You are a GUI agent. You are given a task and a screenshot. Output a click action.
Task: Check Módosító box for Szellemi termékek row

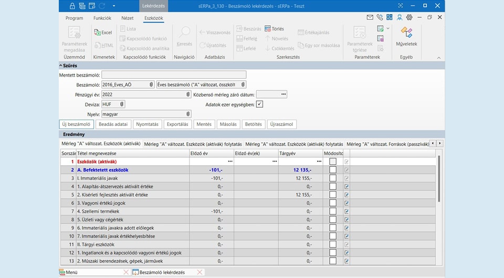coord(333,211)
